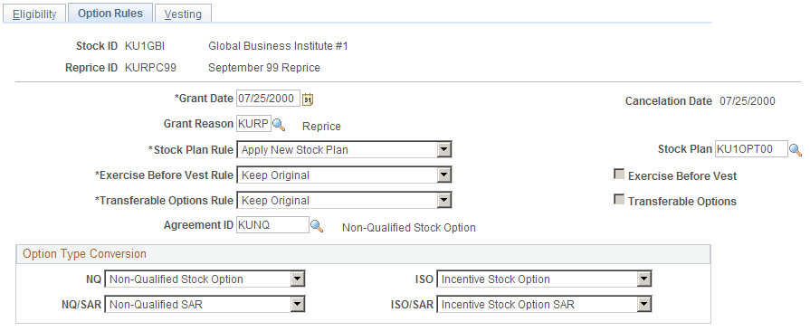Open the Transferable Options Rule dropdown
Screen dimensions: 810x331
(344, 201)
